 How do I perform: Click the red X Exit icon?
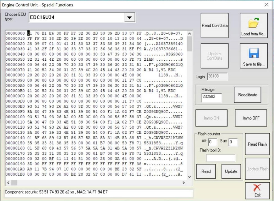[257, 188]
